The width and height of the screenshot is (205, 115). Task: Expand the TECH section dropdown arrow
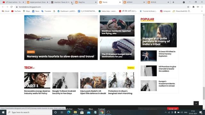(34, 68)
